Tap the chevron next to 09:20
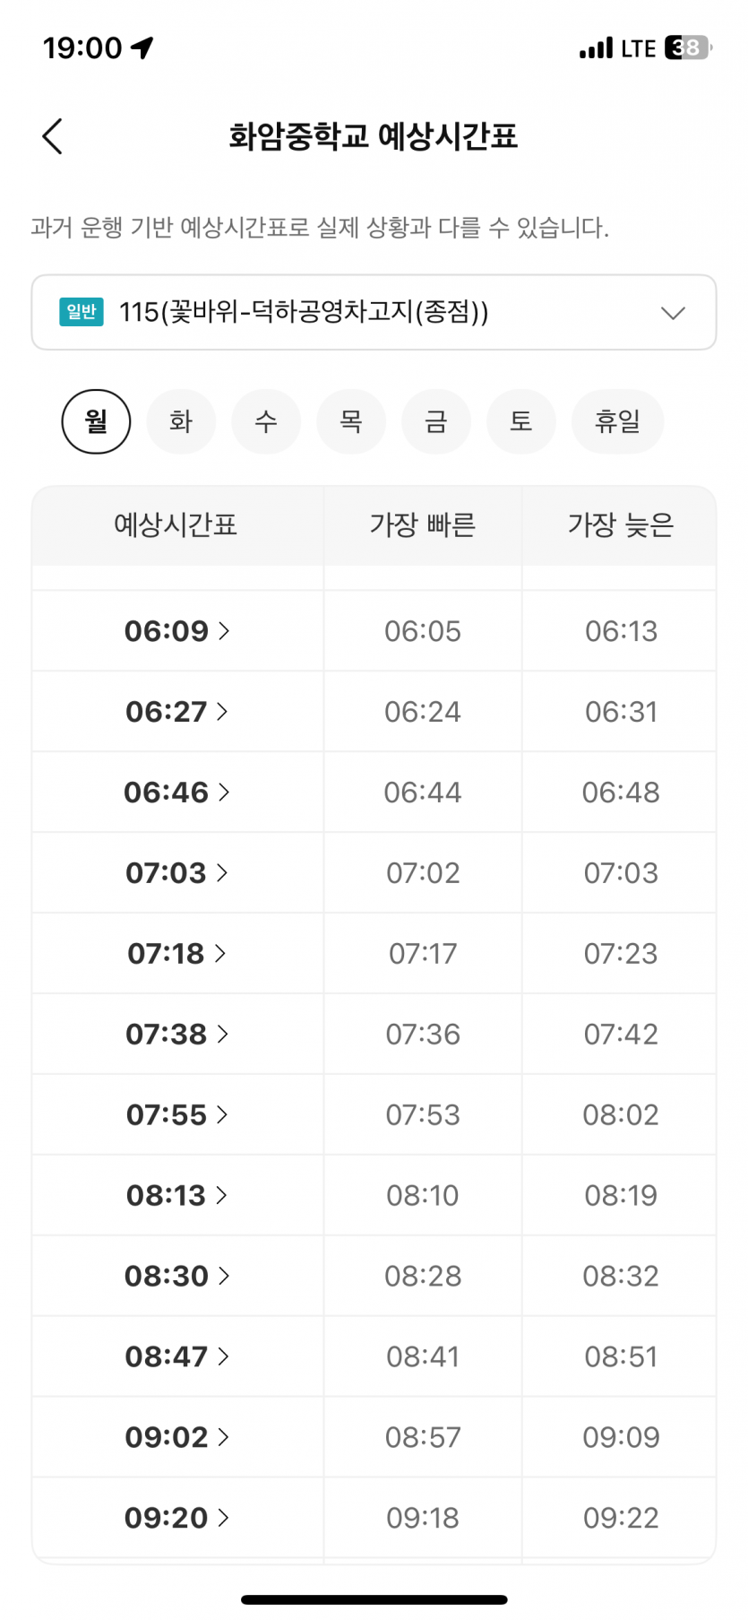748x1620 pixels. [x=224, y=1519]
